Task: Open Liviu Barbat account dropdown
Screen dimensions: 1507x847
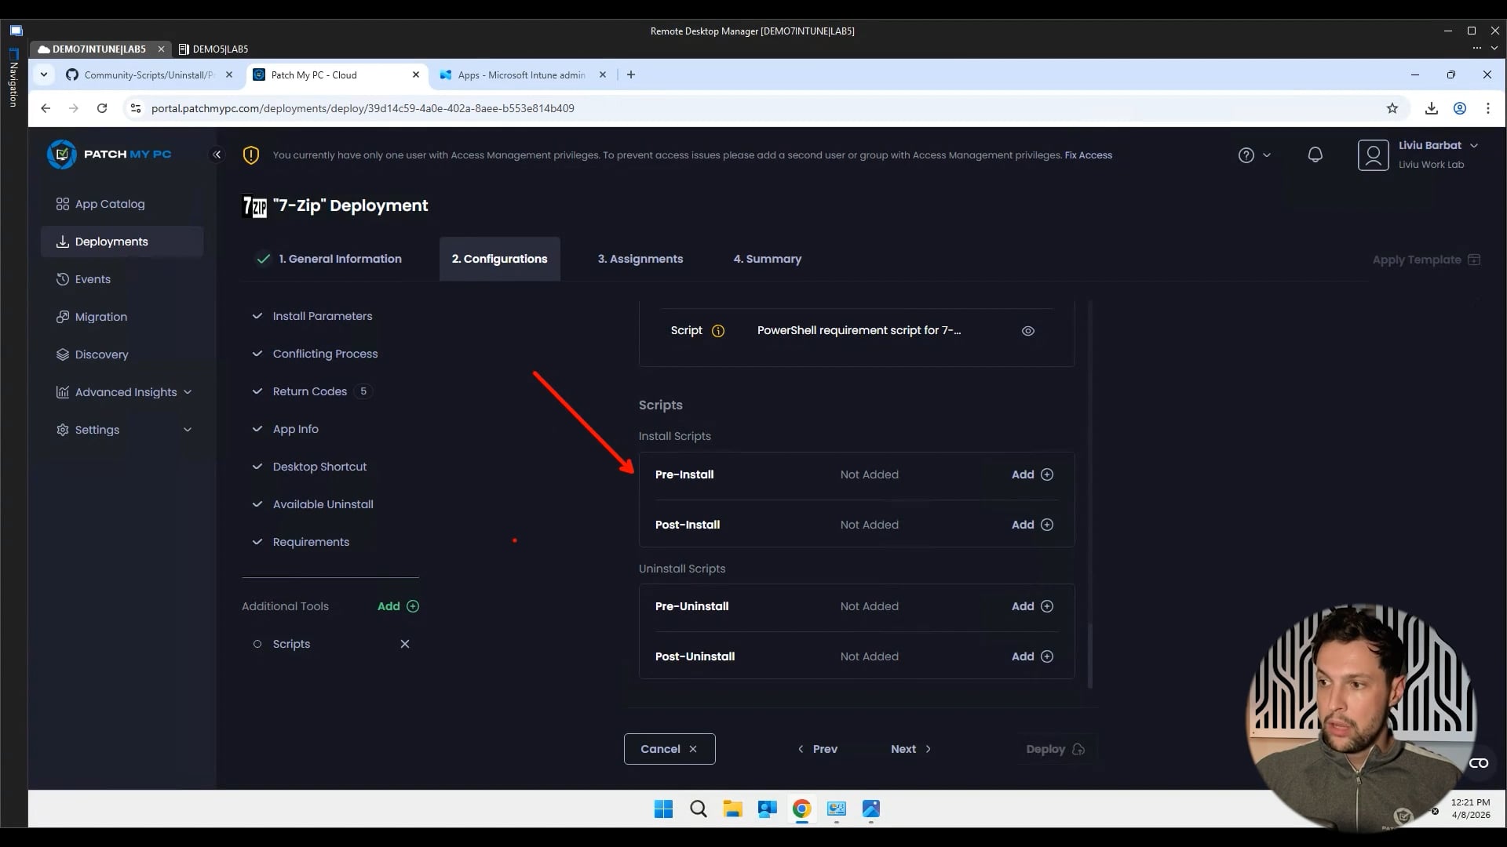Action: tap(1473, 146)
